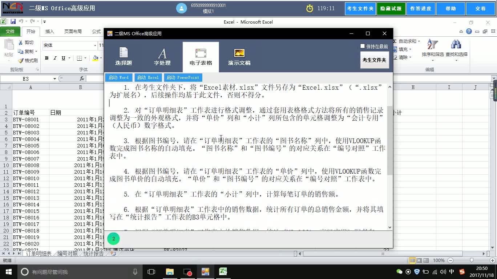Click the Bold (B) formatting icon
This screenshot has height=279, width=497.
coord(46,58)
